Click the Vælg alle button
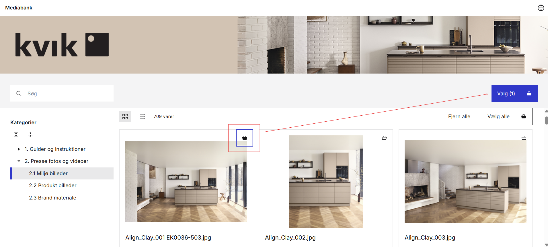The height and width of the screenshot is (247, 548). pyautogui.click(x=507, y=116)
